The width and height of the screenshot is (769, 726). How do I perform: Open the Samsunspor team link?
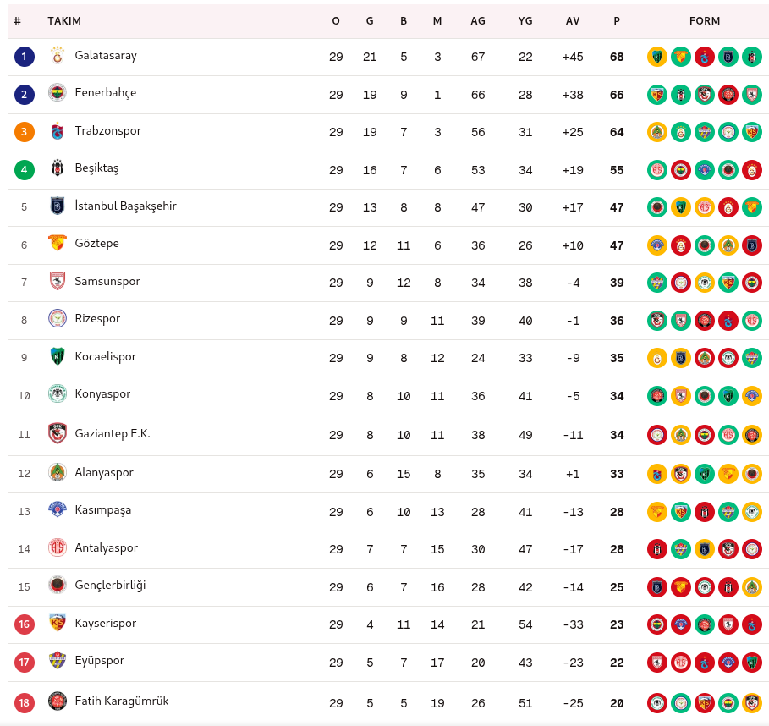click(x=107, y=281)
